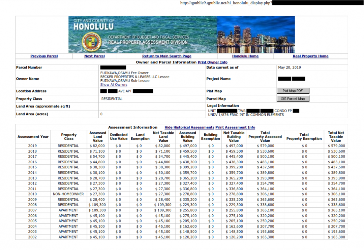Click the Assessment Year column header
Screen dimensions: 364x250
click(33, 137)
